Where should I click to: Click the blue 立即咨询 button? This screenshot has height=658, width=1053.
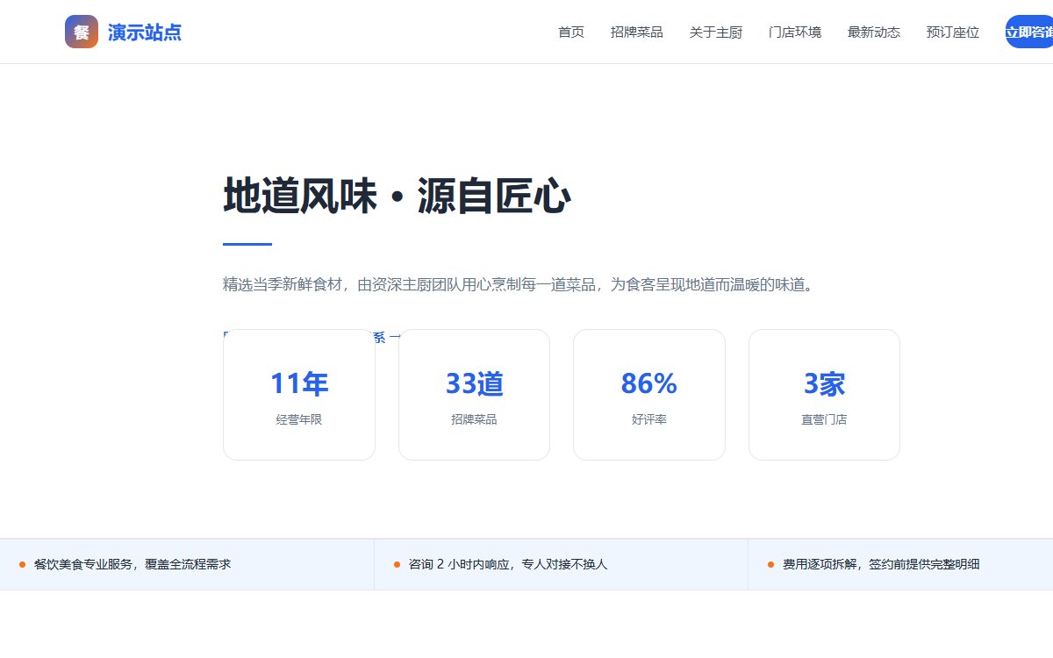1029,32
